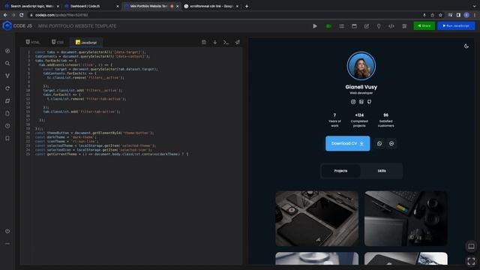Click the search icon in left sidebar
Viewport: 480px width, 270px height.
click(x=7, y=63)
